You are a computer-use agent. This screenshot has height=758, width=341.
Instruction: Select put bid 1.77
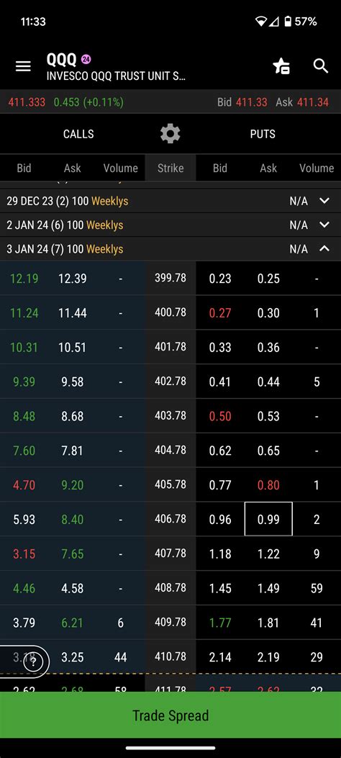[219, 623]
